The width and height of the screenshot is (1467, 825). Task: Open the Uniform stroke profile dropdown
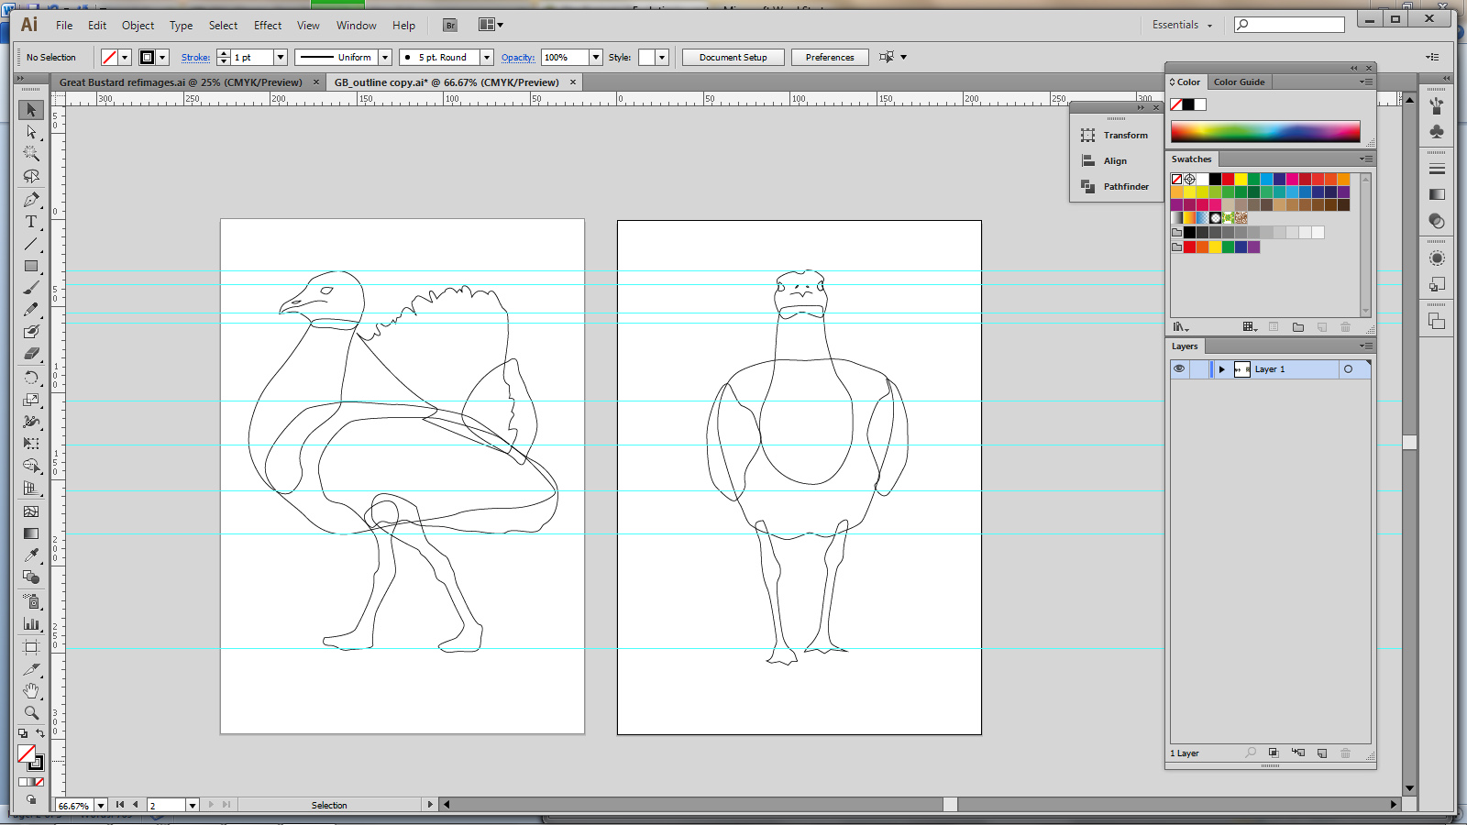pyautogui.click(x=385, y=57)
